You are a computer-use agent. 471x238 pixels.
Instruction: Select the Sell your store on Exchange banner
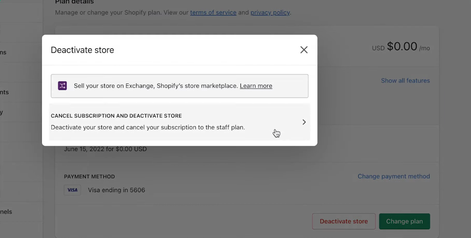coord(180,85)
